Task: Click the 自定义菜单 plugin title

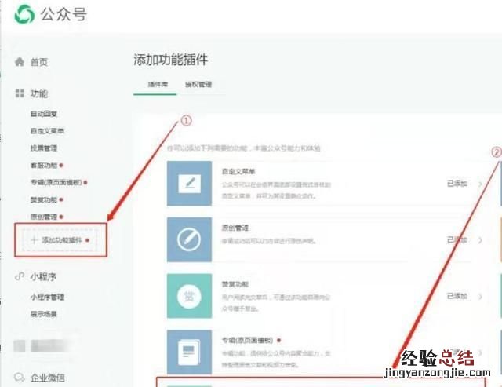Action: [238, 172]
